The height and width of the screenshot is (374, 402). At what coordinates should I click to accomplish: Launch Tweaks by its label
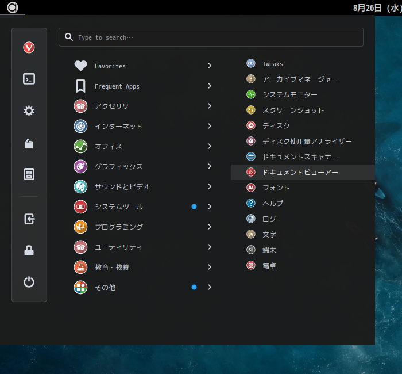click(x=273, y=64)
